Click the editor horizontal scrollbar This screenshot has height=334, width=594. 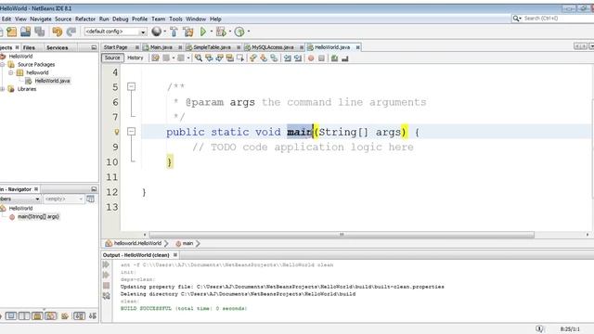click(x=342, y=235)
